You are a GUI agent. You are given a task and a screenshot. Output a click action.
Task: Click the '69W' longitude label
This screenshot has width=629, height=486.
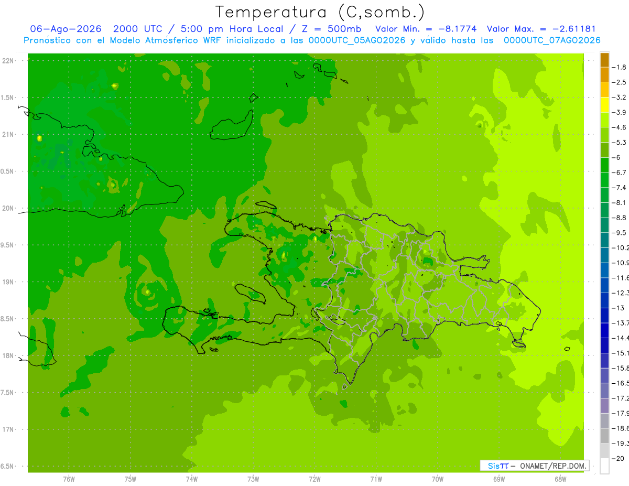point(499,479)
